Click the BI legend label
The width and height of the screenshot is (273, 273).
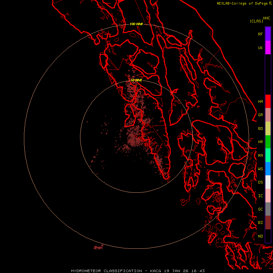coord(260,223)
